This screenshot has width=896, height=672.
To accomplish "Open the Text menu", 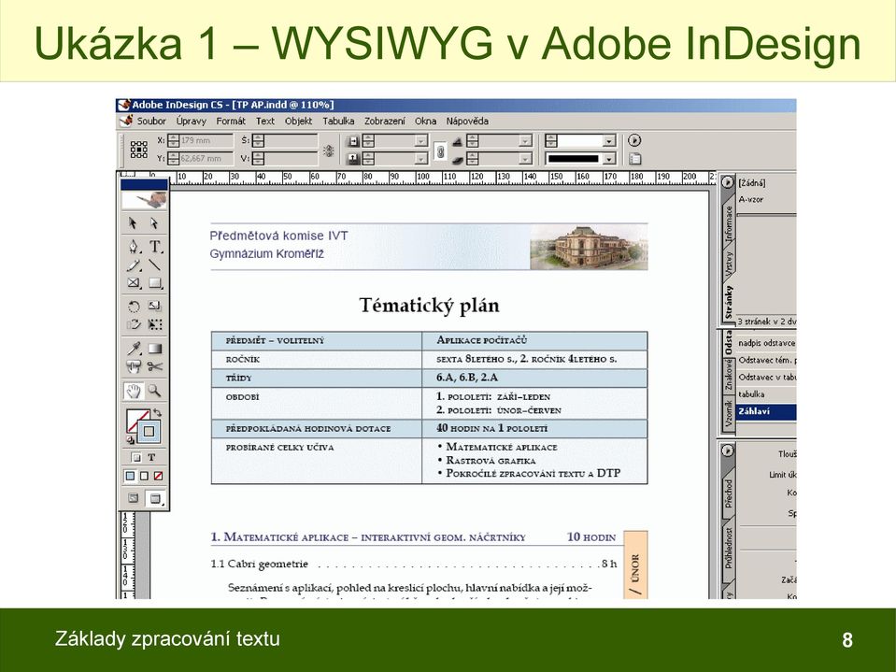I will click(x=265, y=122).
